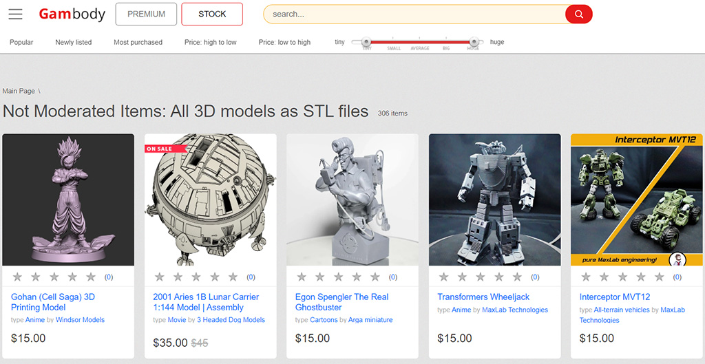The height and width of the screenshot is (364, 705).
Task: Open the hamburger menu icon
Action: pyautogui.click(x=15, y=14)
